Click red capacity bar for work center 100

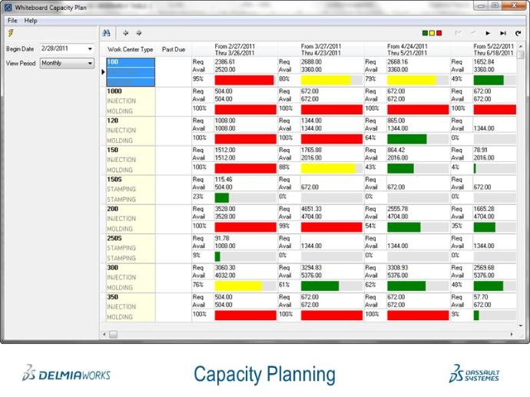[x=243, y=80]
